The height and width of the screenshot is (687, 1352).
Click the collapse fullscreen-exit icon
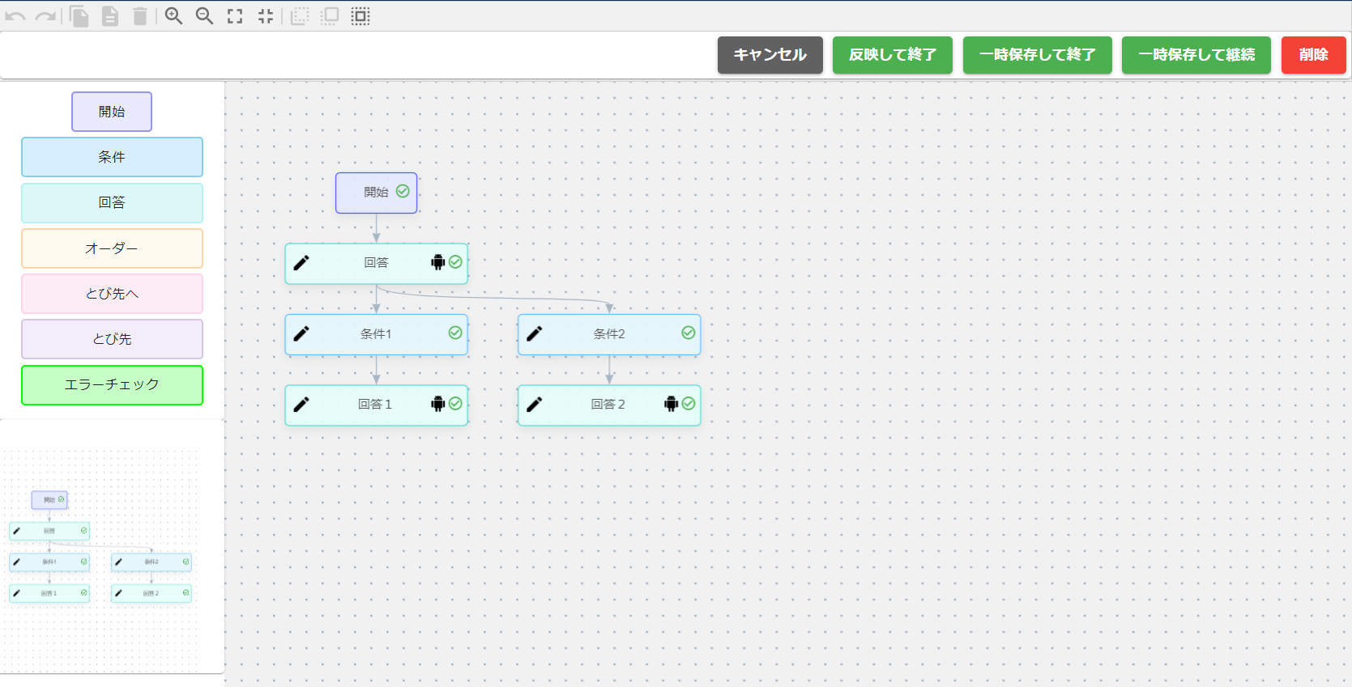click(266, 16)
